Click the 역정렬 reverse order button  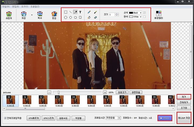coord(78,118)
